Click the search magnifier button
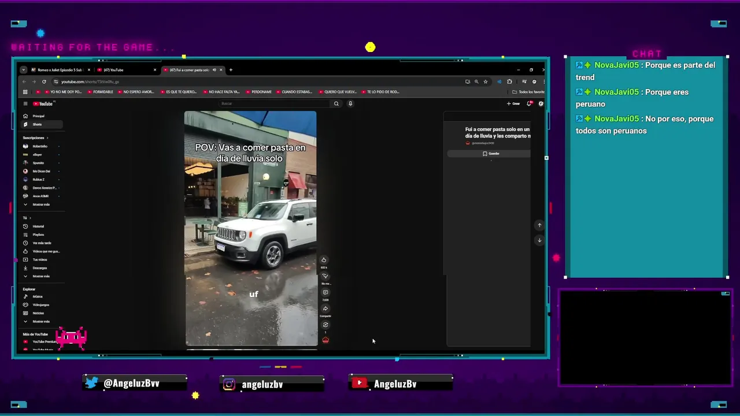 coord(336,103)
